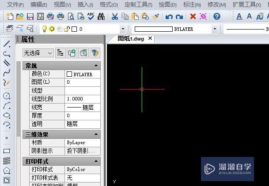Run ABC spell check

[91, 16]
